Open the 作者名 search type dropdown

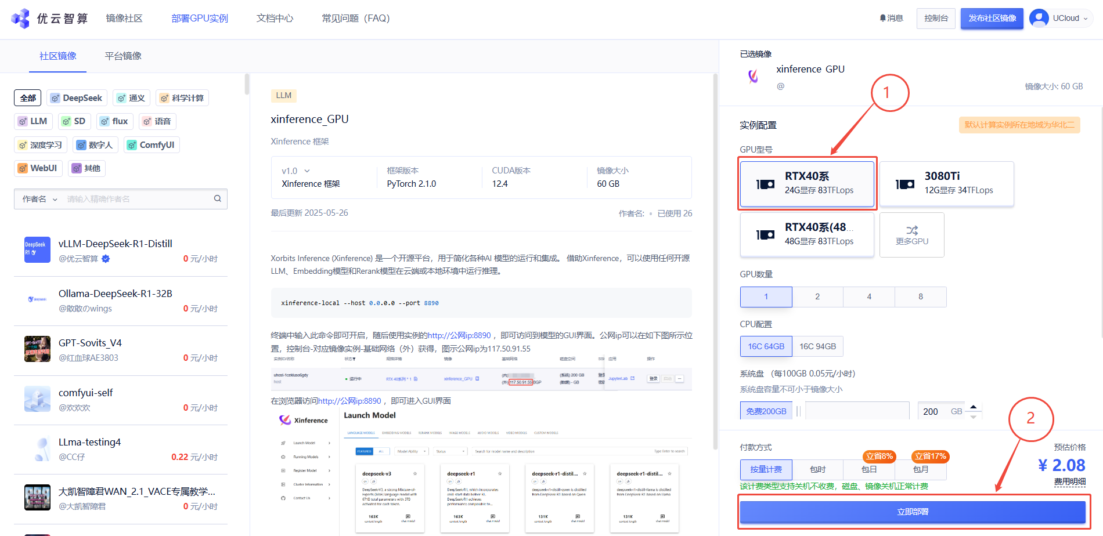[x=39, y=199]
